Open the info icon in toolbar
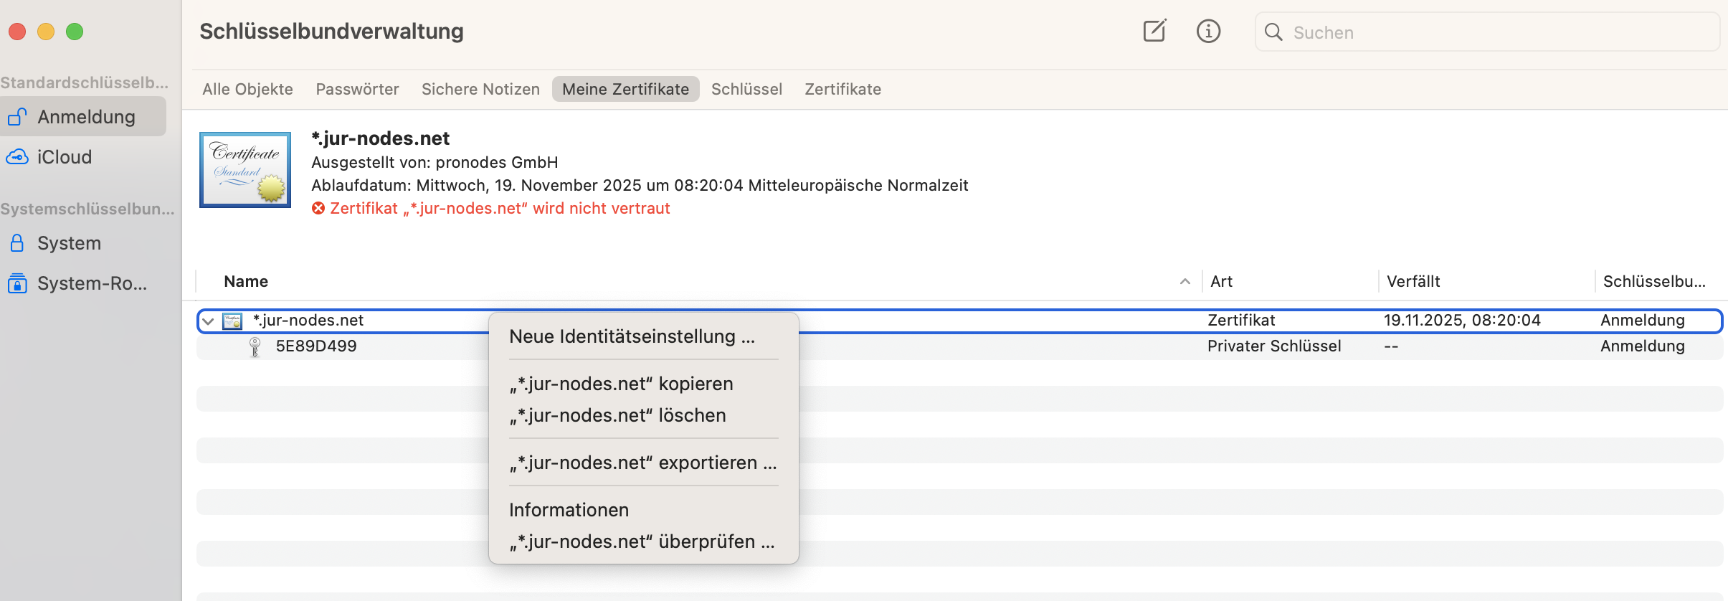1728x601 pixels. tap(1208, 32)
